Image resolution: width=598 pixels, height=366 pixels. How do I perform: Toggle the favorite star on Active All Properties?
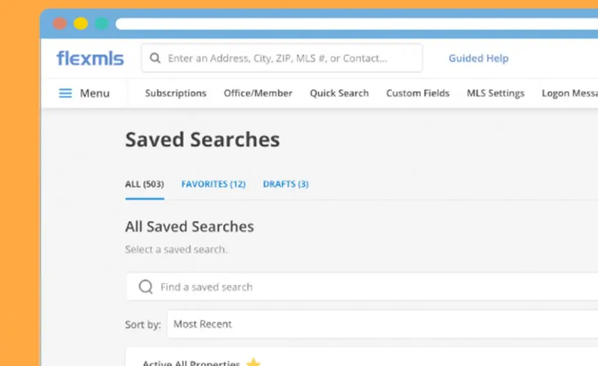pyautogui.click(x=253, y=362)
